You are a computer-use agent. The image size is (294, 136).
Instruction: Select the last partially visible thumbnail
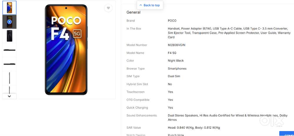(9, 89)
